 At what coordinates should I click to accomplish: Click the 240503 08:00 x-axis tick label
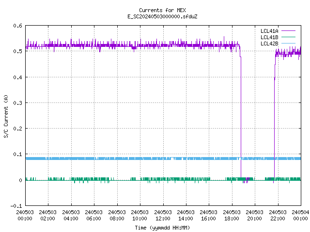pos(117,216)
